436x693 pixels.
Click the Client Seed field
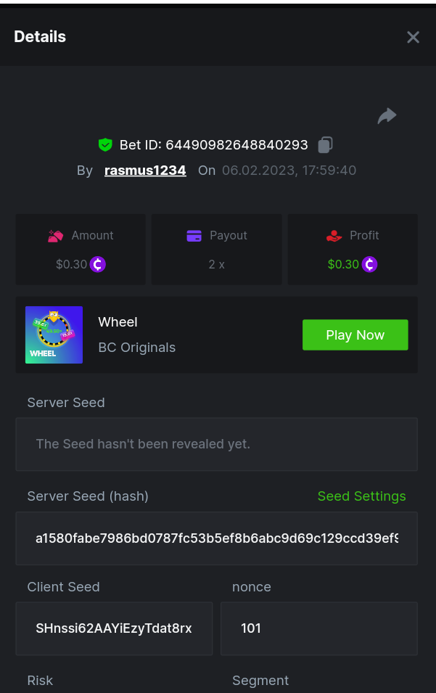[x=114, y=628]
